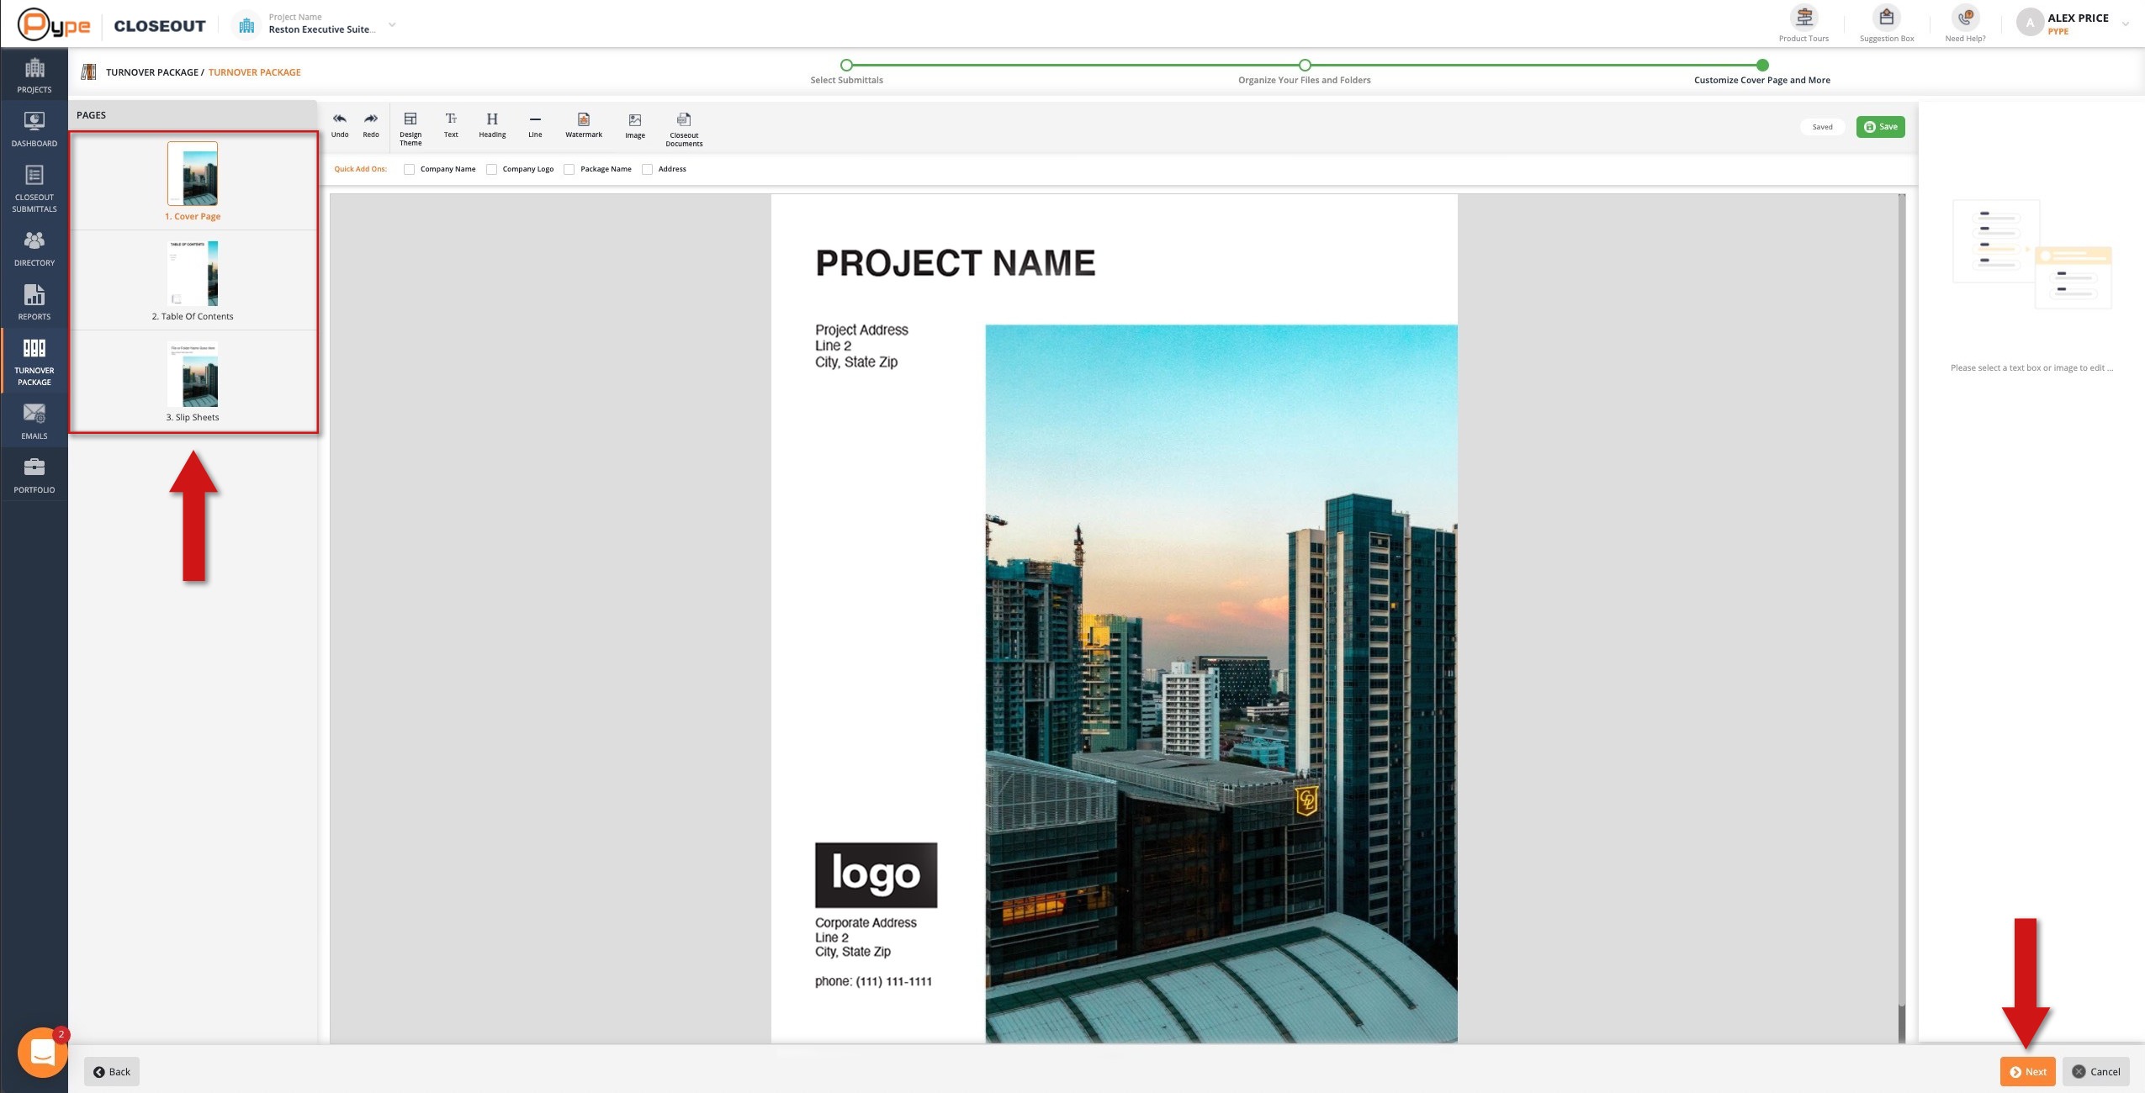Enable the Company Name checkbox

pyautogui.click(x=409, y=169)
